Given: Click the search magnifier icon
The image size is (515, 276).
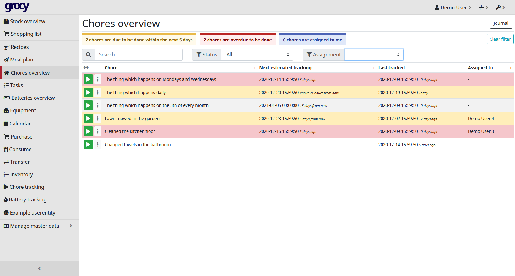Looking at the screenshot, I should click(x=89, y=55).
